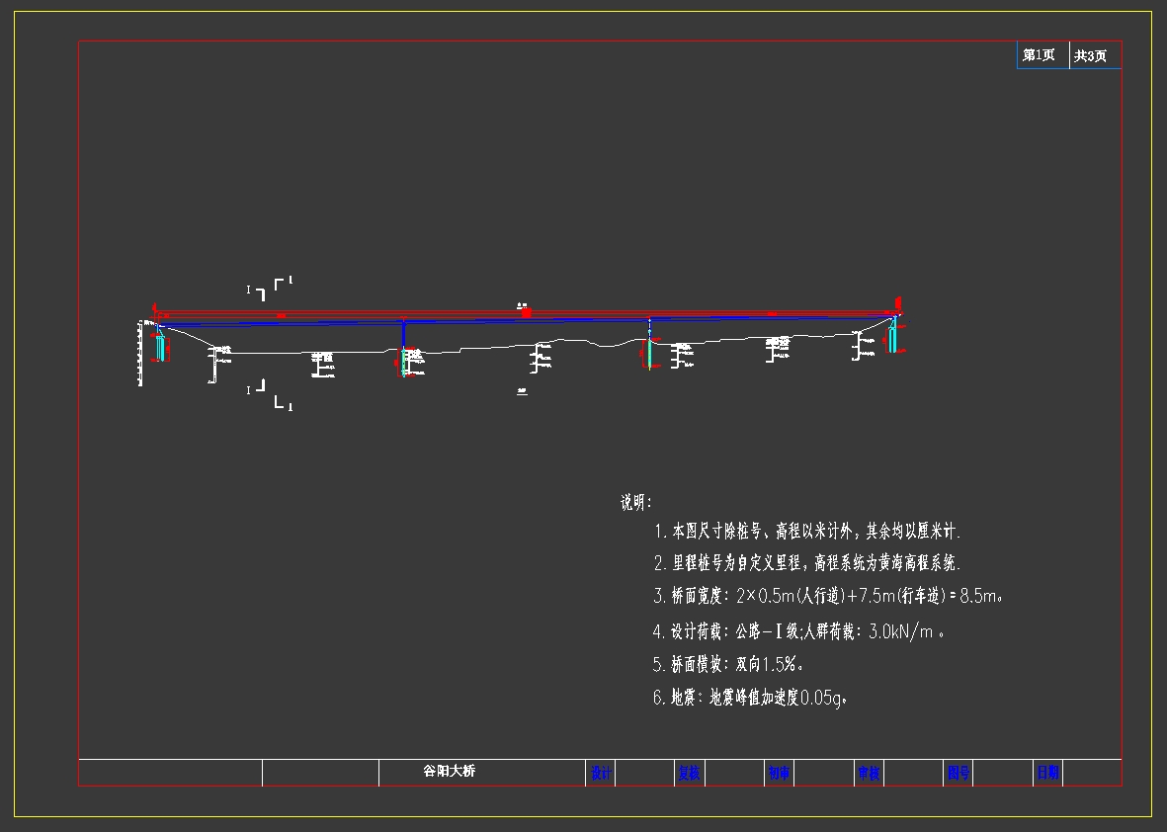The image size is (1167, 832).
Task: Click note 2 about 黄海高程系统
Action: tap(807, 563)
